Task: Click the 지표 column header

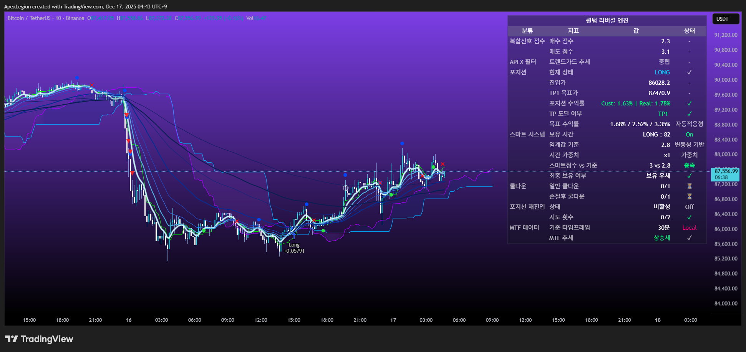Action: coord(573,31)
